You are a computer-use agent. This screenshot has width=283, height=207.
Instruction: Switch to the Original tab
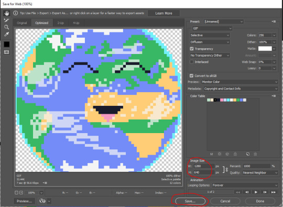[22, 23]
